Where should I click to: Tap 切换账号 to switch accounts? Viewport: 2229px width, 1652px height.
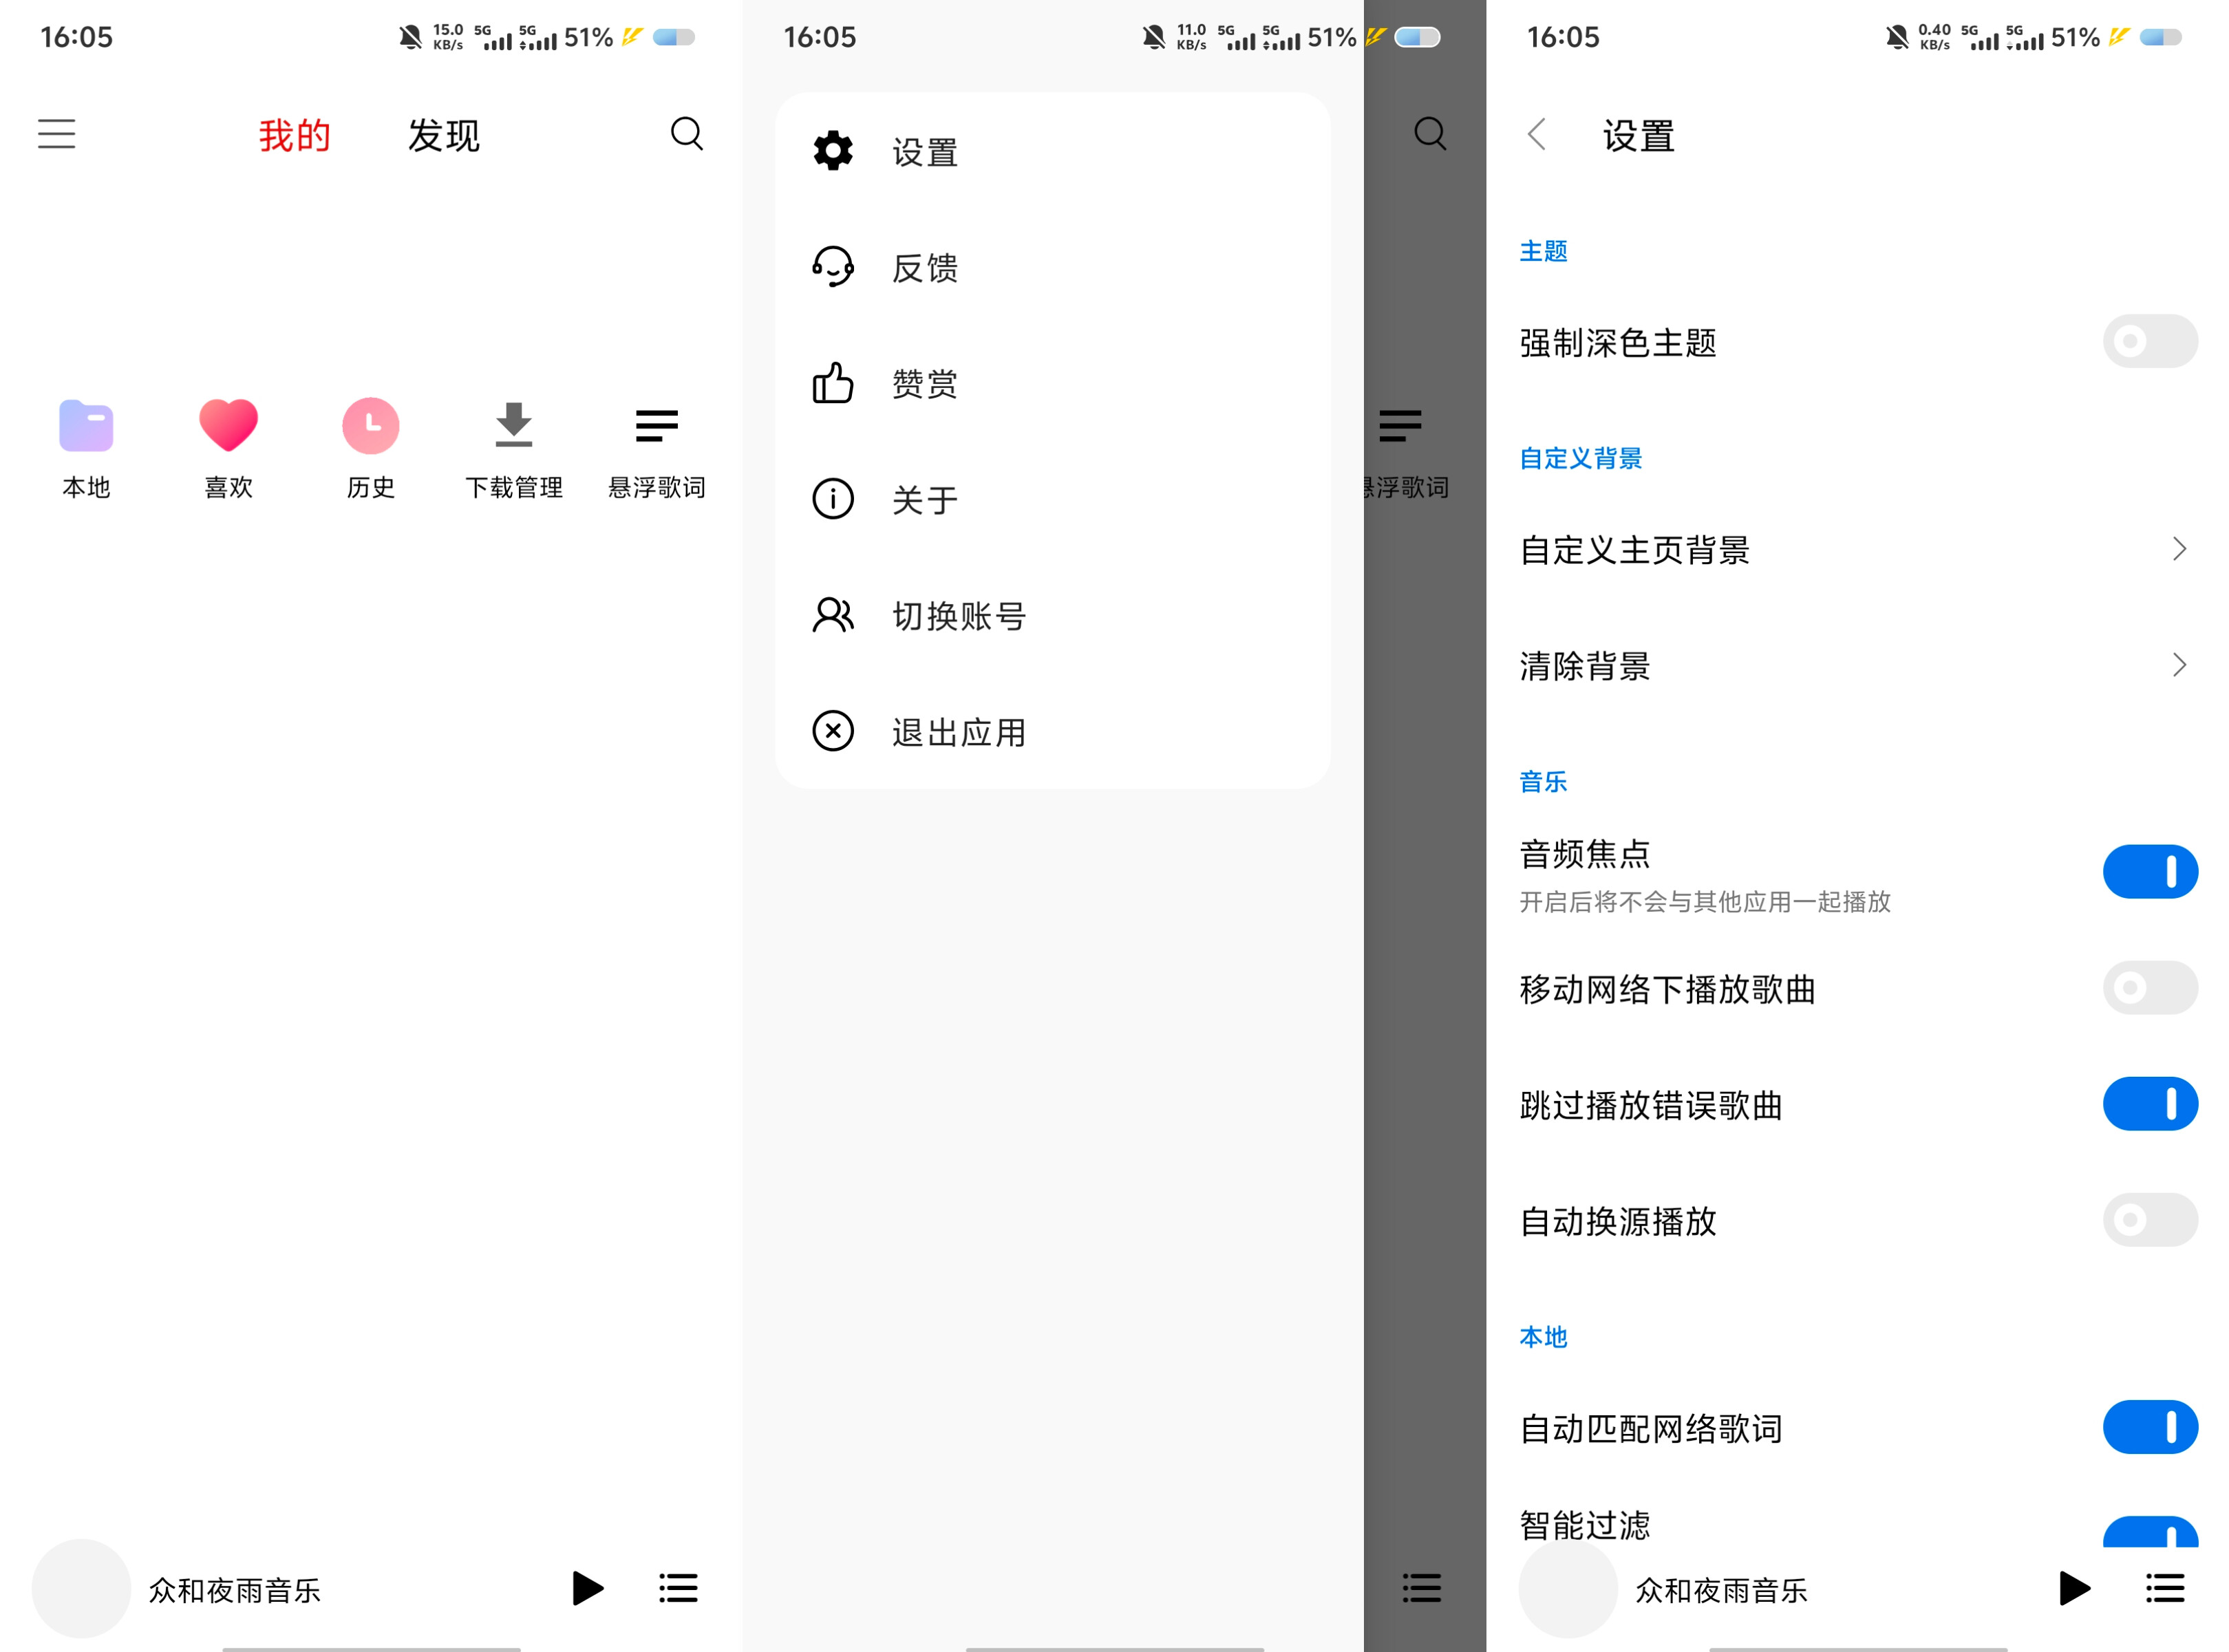pyautogui.click(x=958, y=616)
